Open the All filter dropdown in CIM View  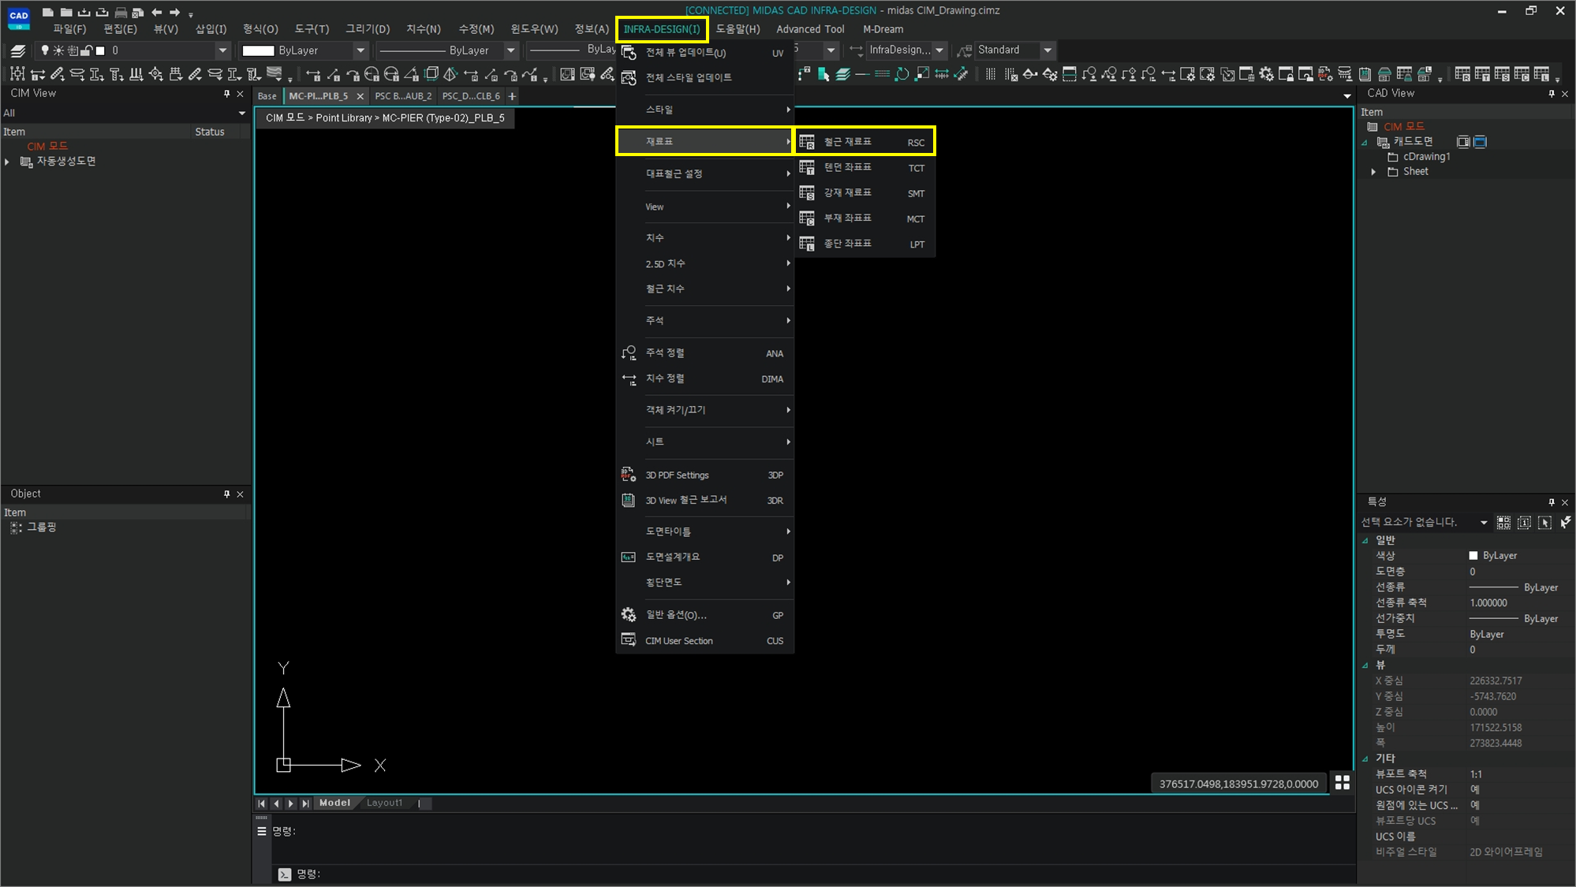pos(241,114)
